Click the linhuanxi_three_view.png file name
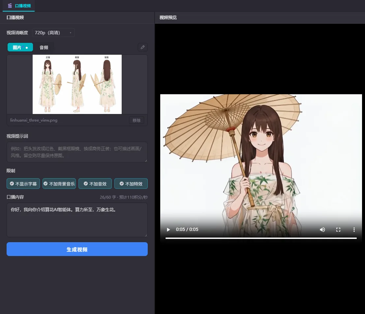Image resolution: width=365 pixels, height=314 pixels. 34,120
